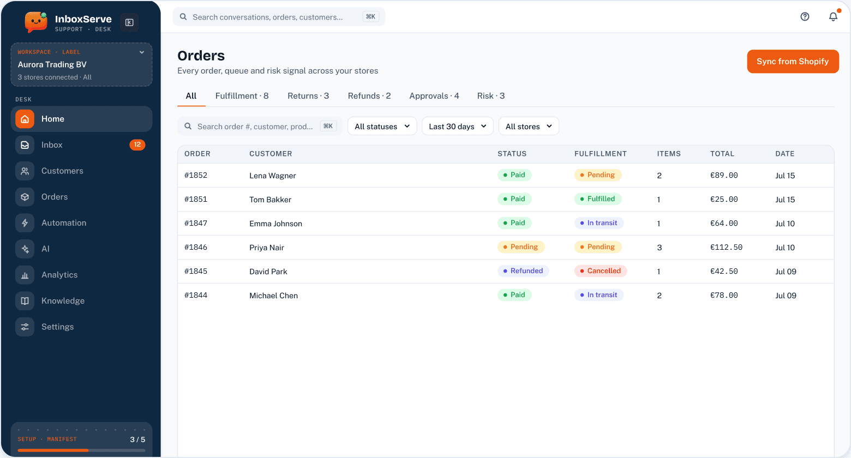
Task: Open order #1846
Action: pos(196,248)
